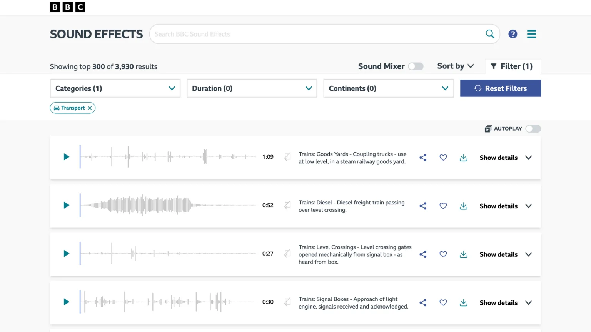This screenshot has width=591, height=332.
Task: Remove the Transport category filter chip
Action: coord(90,108)
